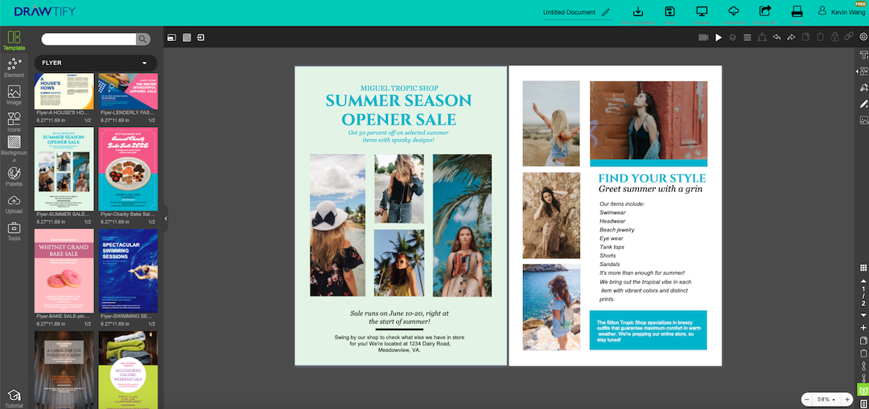869x409 pixels.
Task: Toggle the lock icon
Action: [834, 38]
